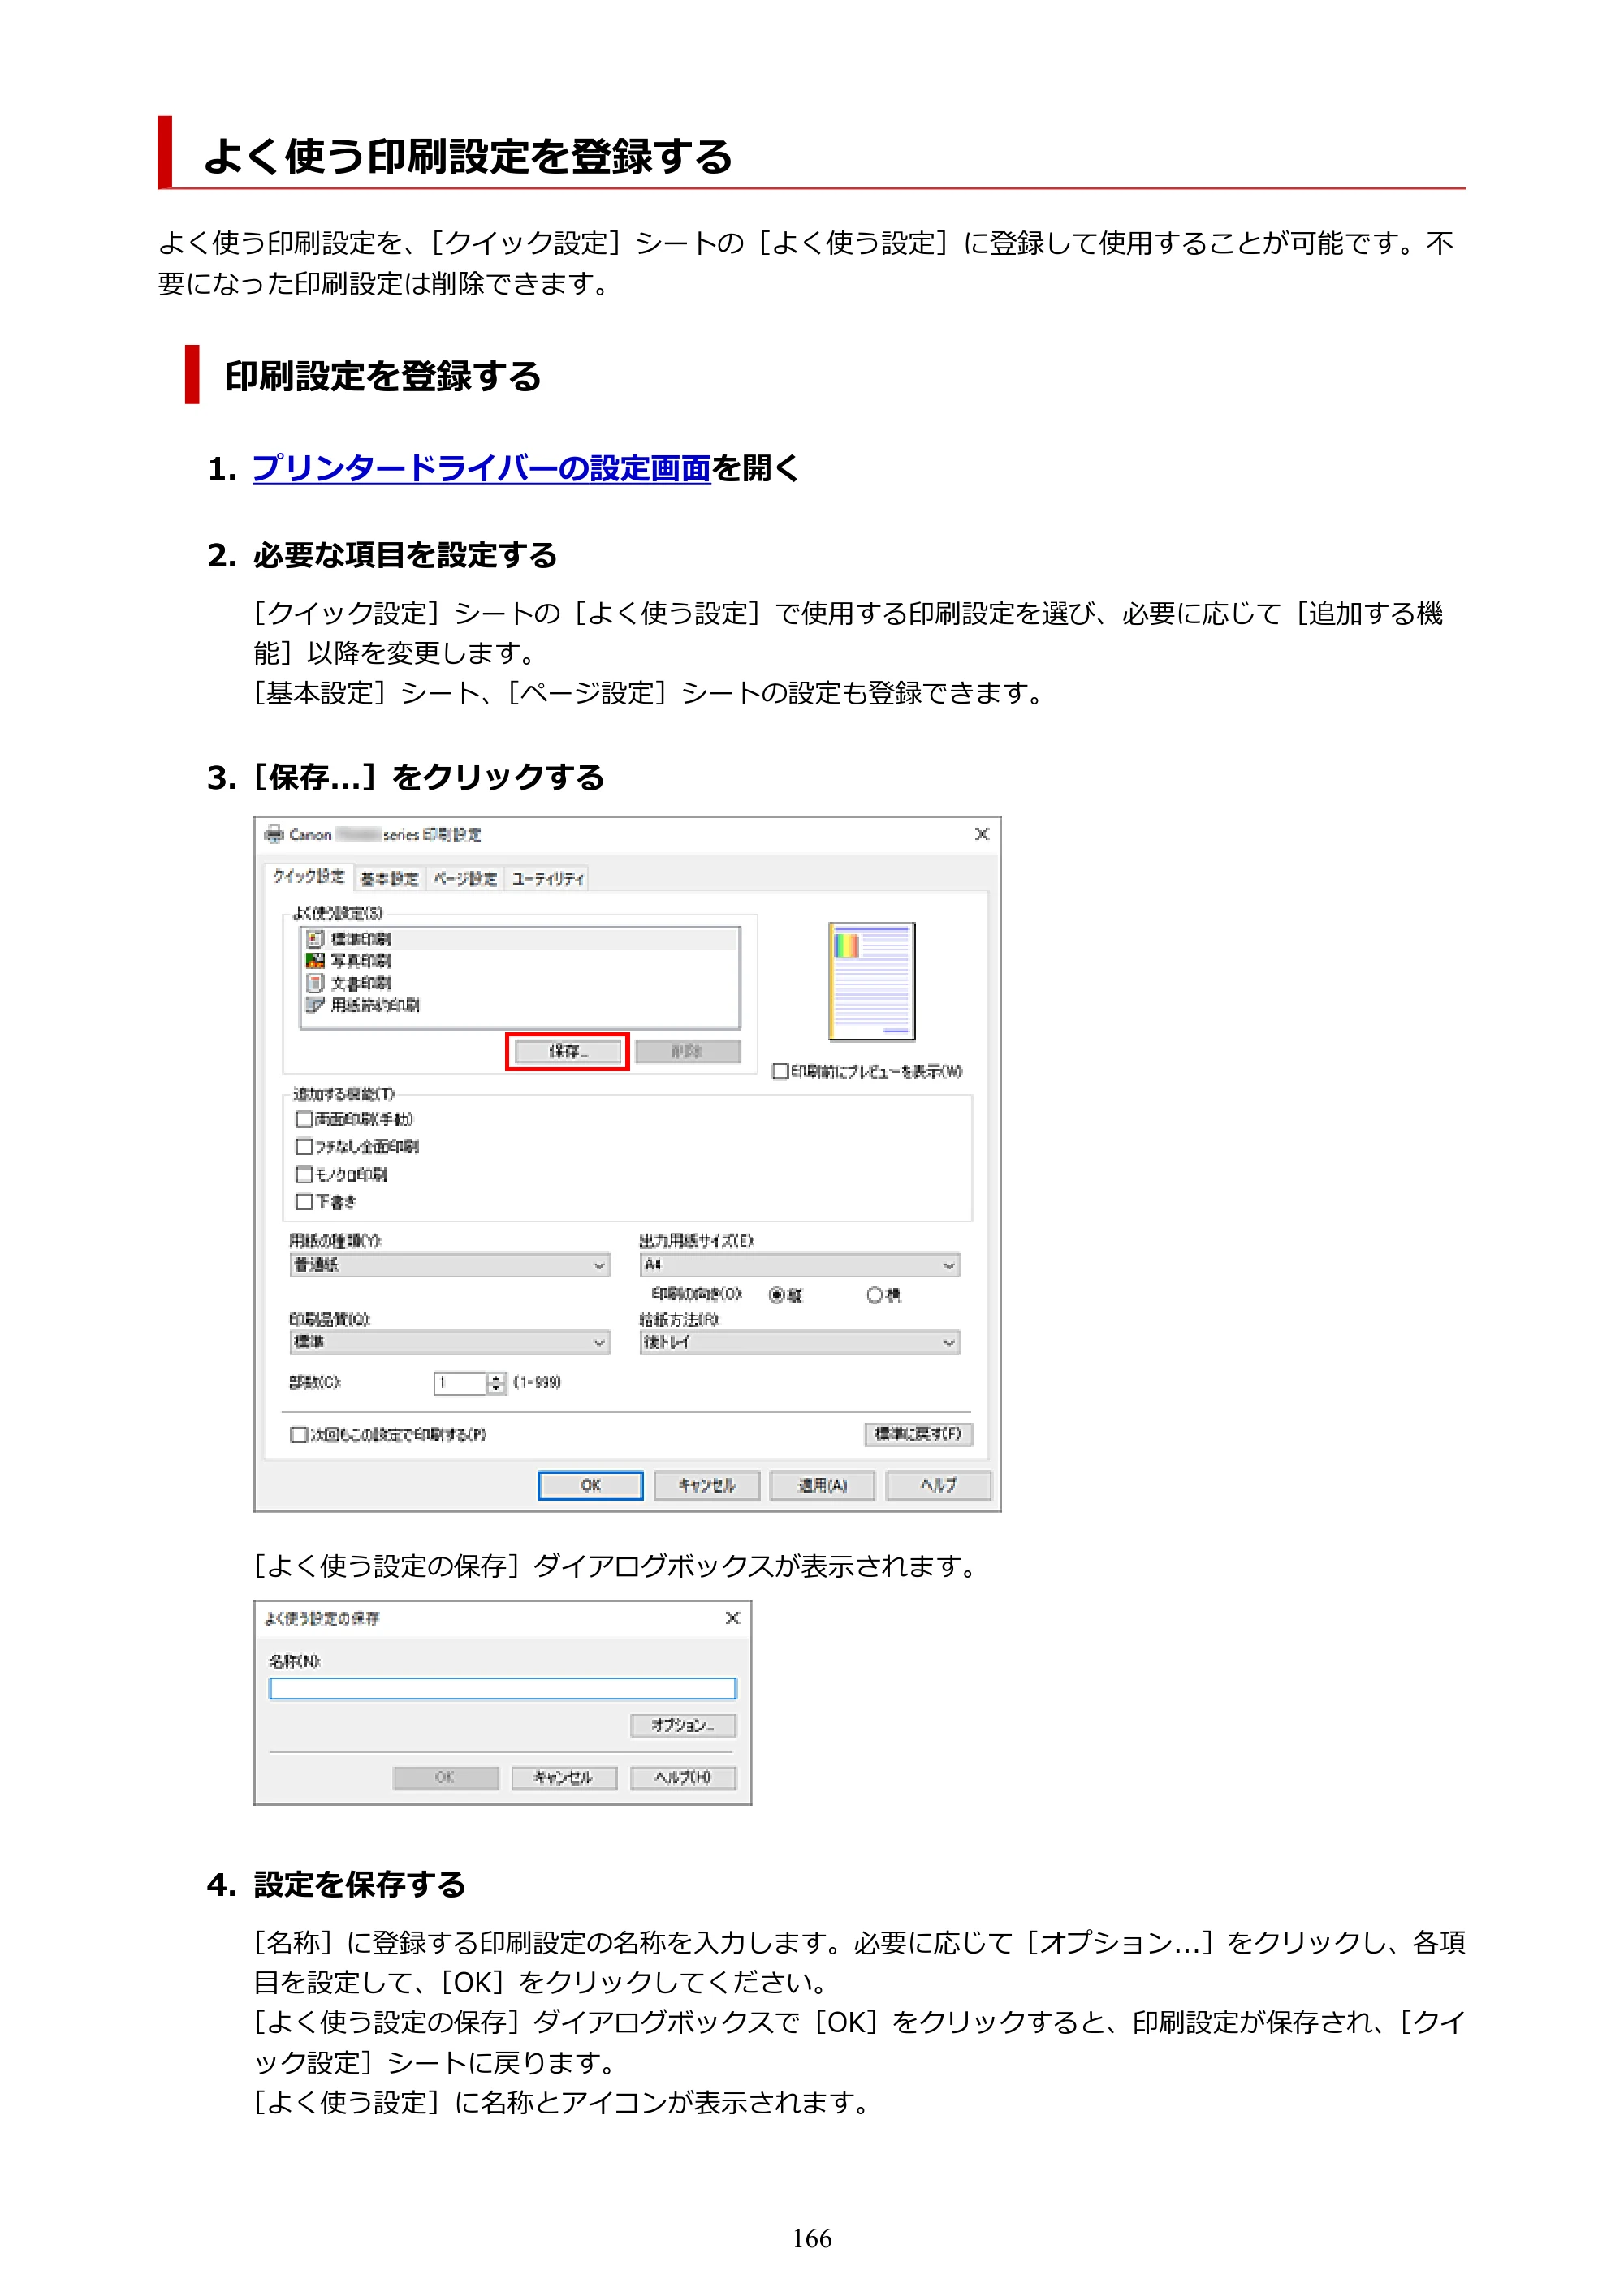Click the 部数 copies number field
1624x2296 pixels.
(460, 1383)
